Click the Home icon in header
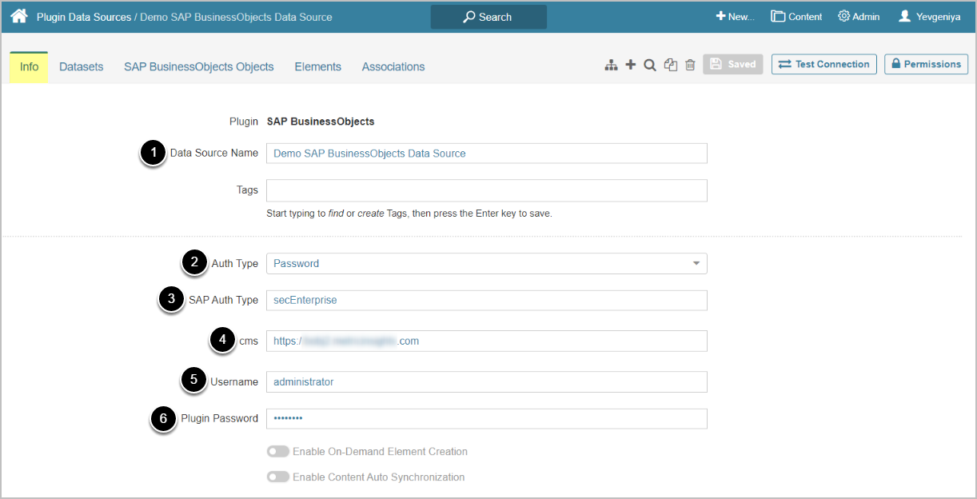The height and width of the screenshot is (499, 977). 18,16
